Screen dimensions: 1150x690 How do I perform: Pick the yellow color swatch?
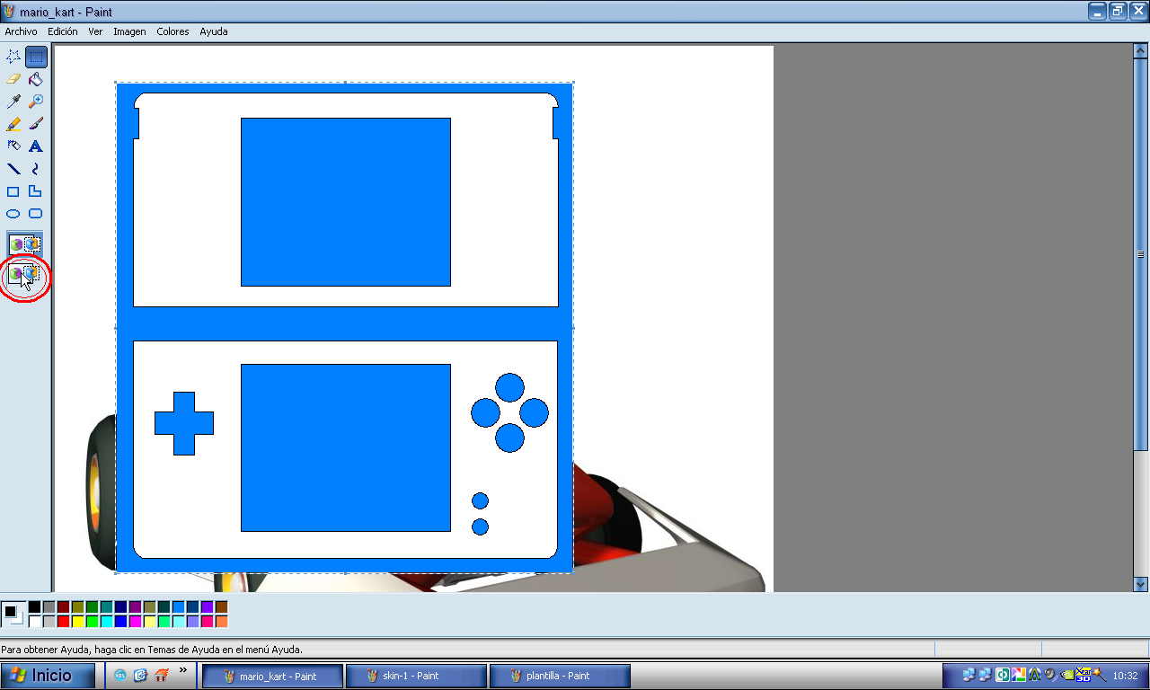coord(77,622)
